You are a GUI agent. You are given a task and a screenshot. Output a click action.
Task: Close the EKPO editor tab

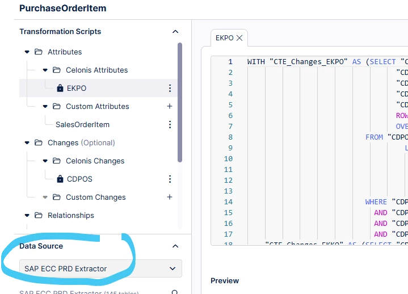[x=239, y=38]
